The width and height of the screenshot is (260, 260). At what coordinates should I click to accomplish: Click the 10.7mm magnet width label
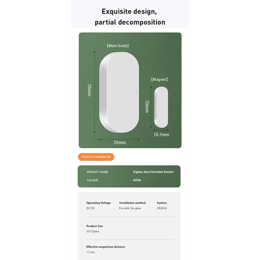pos(161,135)
